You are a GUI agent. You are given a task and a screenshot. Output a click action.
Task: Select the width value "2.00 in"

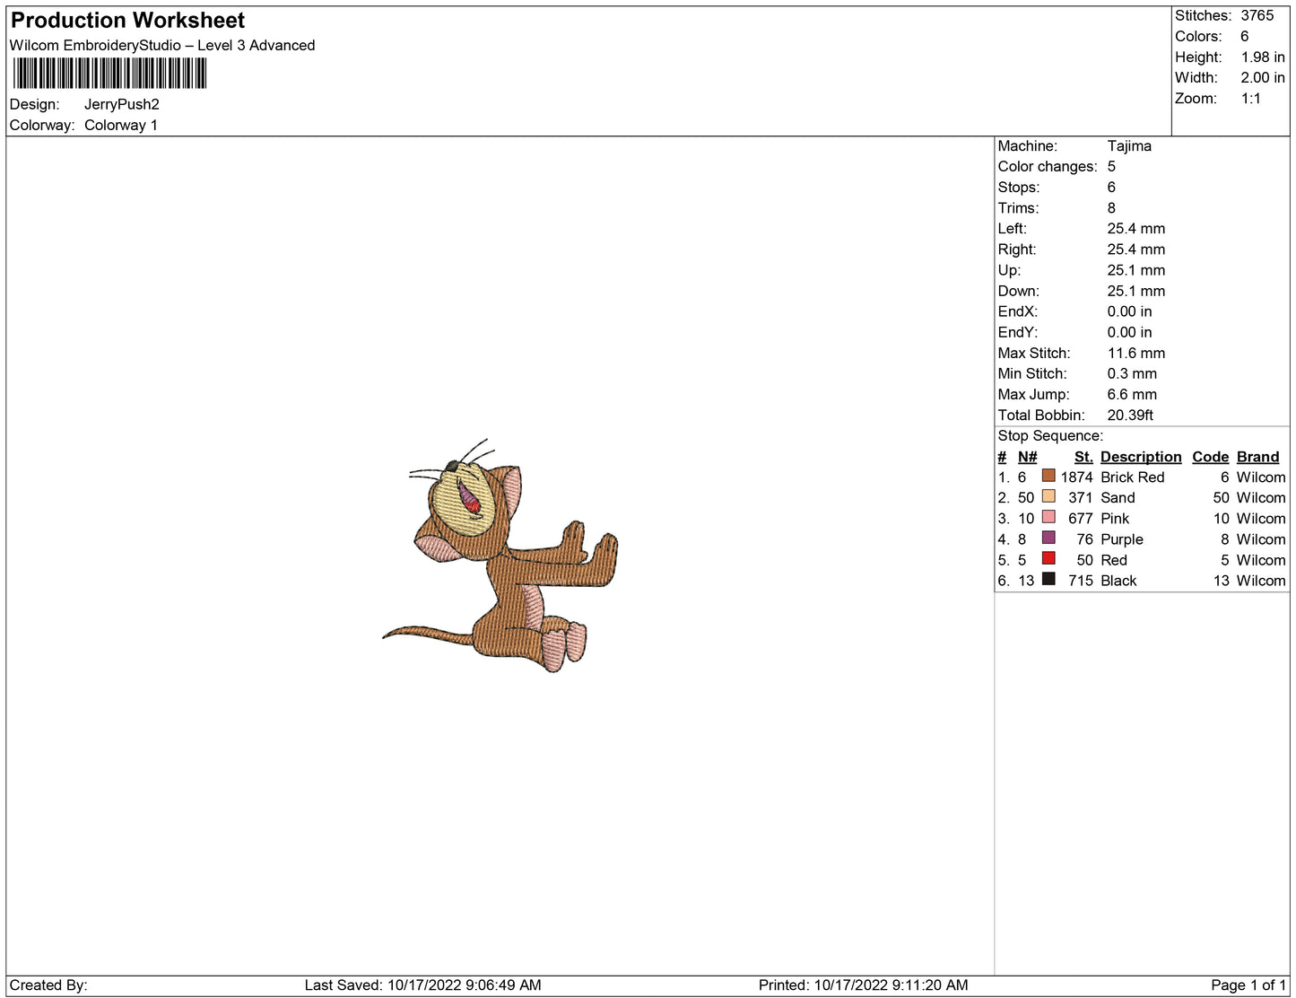(1263, 77)
